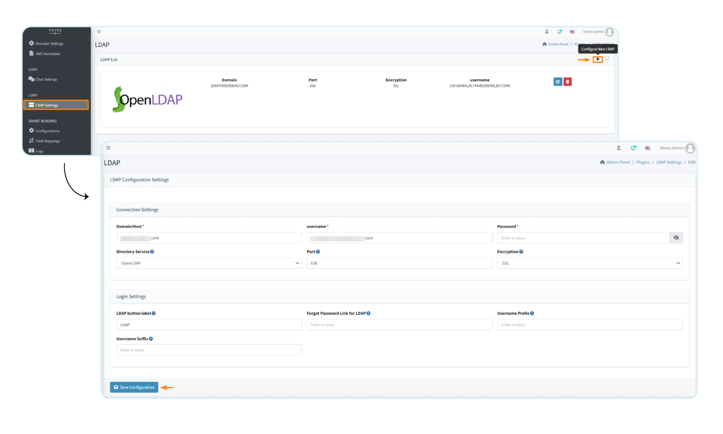723x434 pixels.
Task: Open LDAP Settings breadcrumb link
Action: [669, 162]
